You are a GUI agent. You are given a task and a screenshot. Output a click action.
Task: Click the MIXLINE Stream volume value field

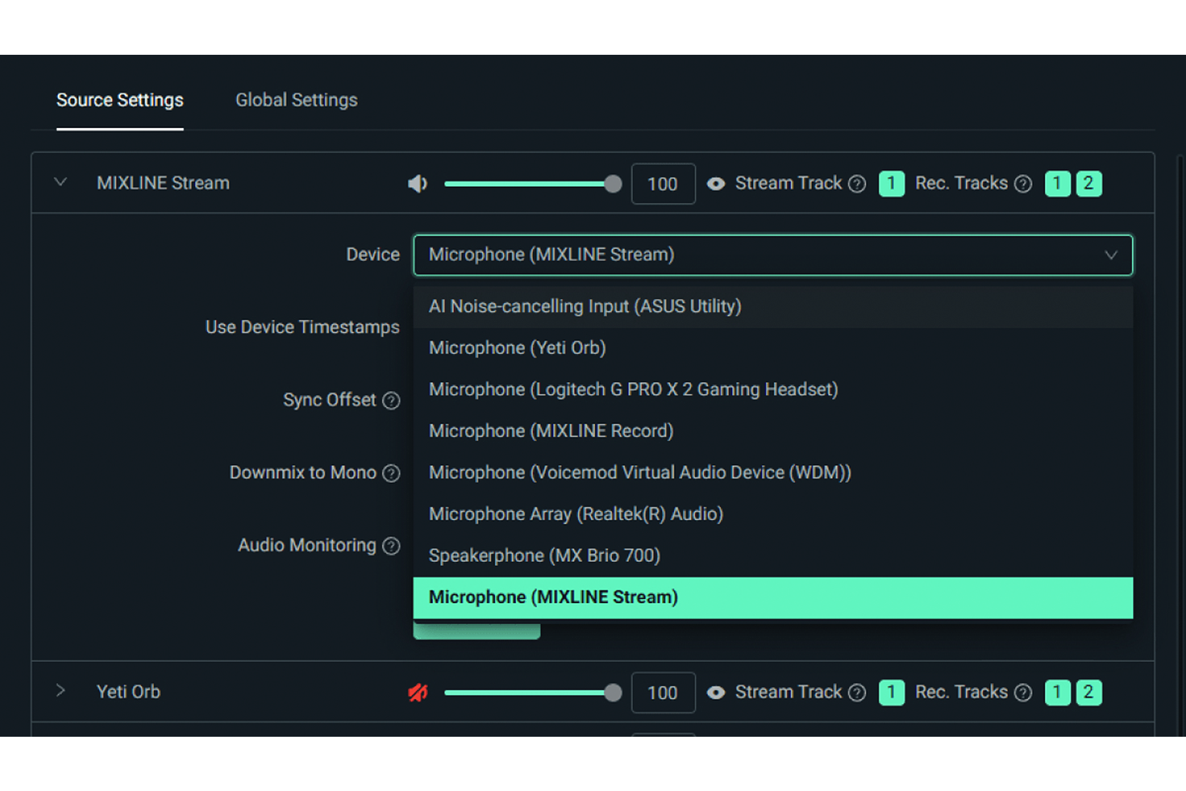663,184
